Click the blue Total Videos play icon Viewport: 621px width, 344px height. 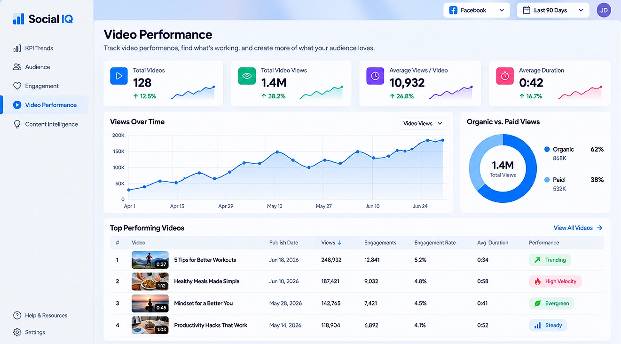pyautogui.click(x=119, y=76)
